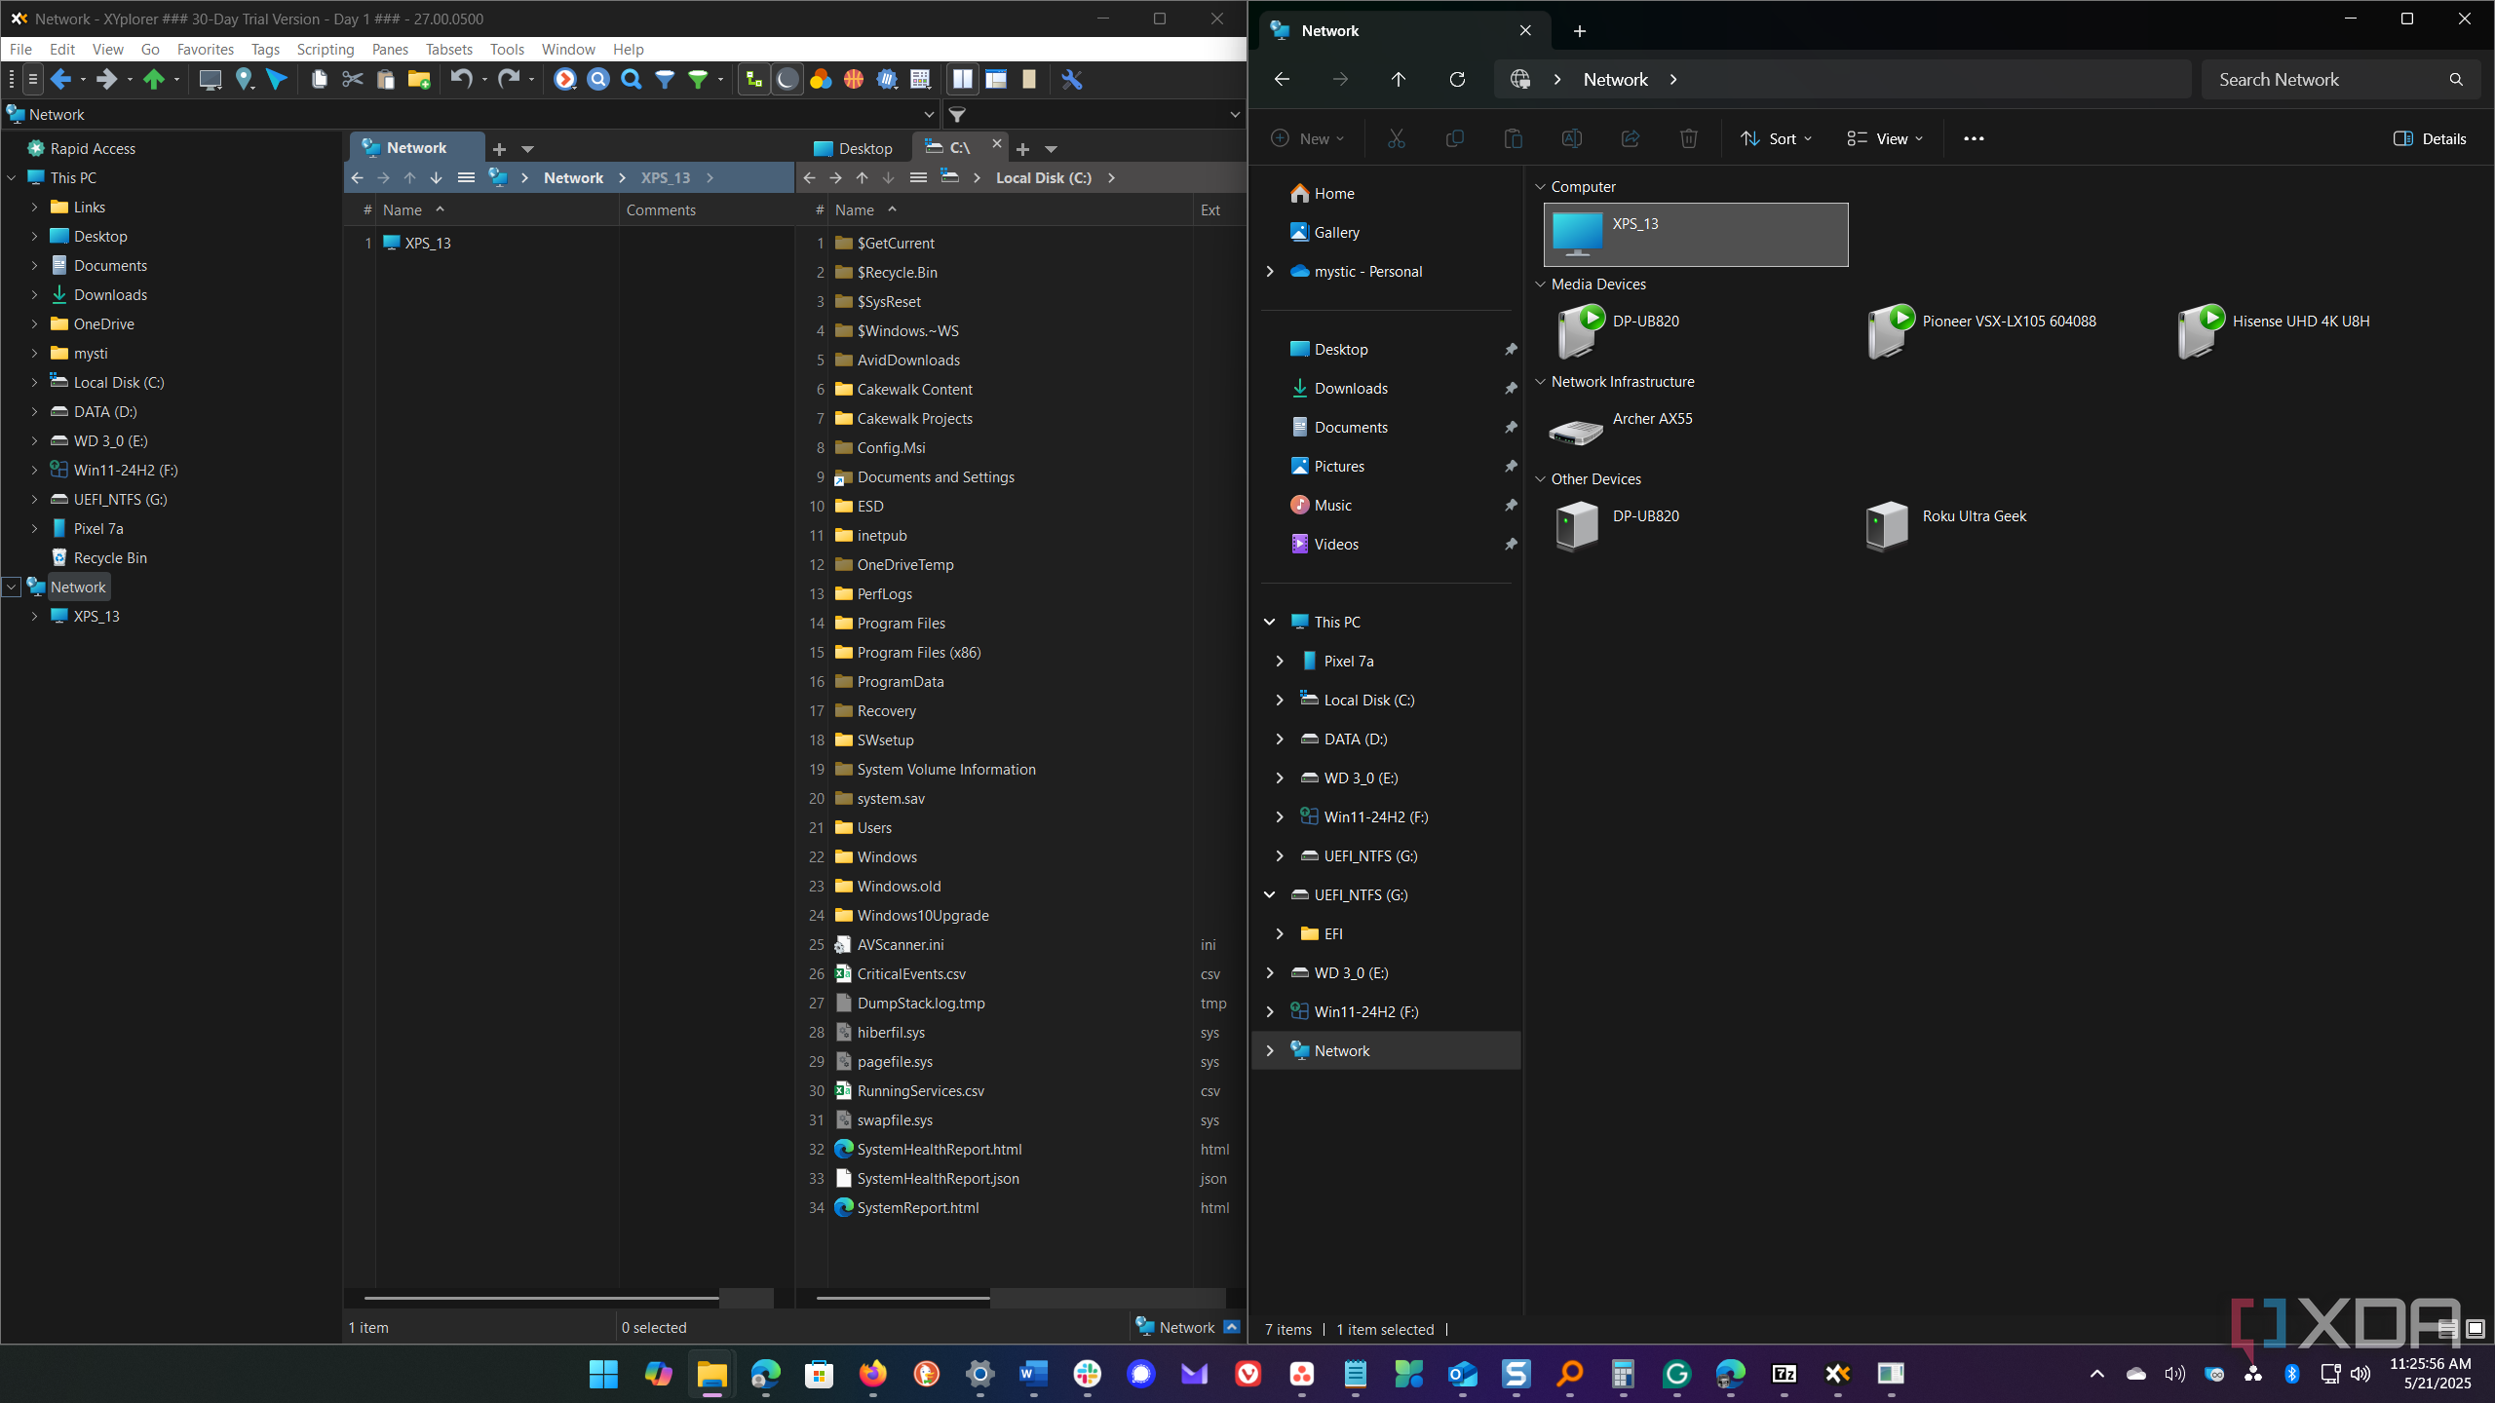Viewport: 2495px width, 1403px height.
Task: Open the Tools menu in XYplorer
Action: pyautogui.click(x=507, y=49)
